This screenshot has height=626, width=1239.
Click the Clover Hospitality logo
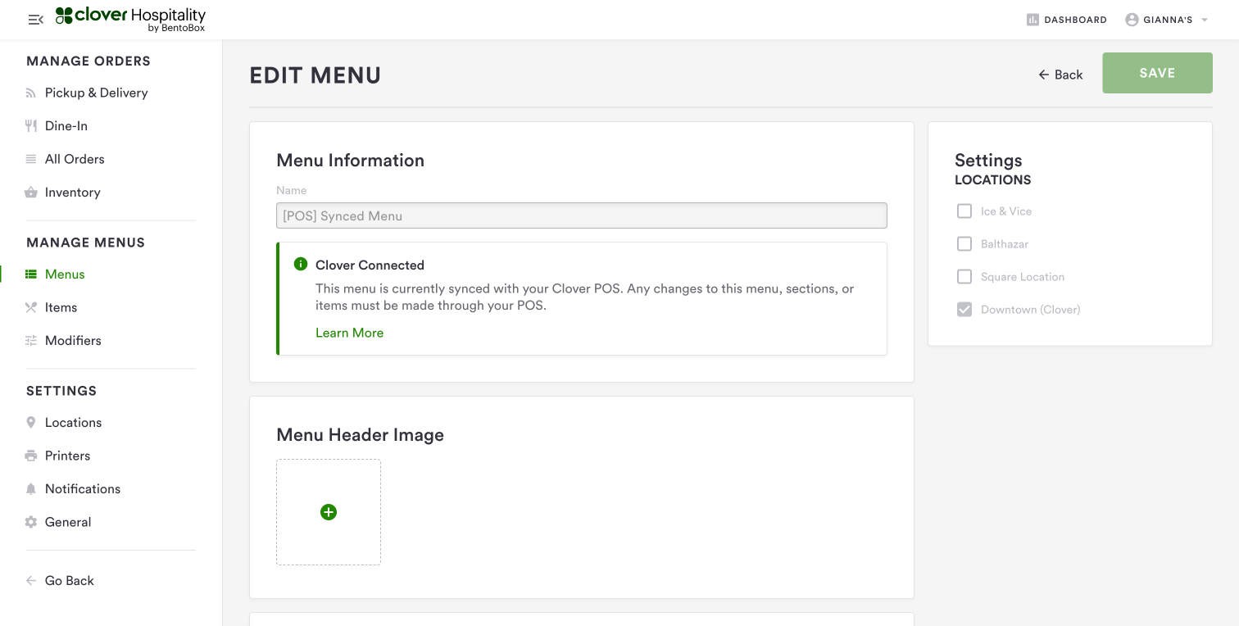130,20
